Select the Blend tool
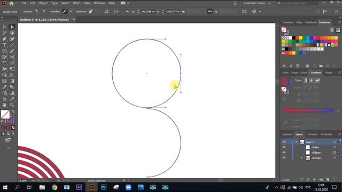 click(x=12, y=87)
